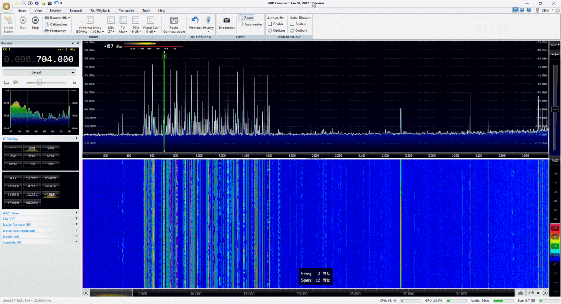Viewport: 561px width, 304px height.
Task: Click the Stop radio button icon
Action: [35, 21]
